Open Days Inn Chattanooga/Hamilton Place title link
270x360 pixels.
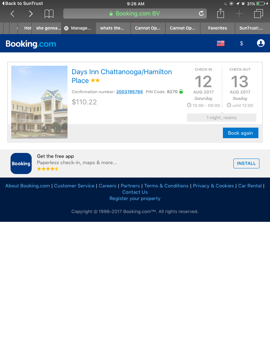[x=122, y=76]
